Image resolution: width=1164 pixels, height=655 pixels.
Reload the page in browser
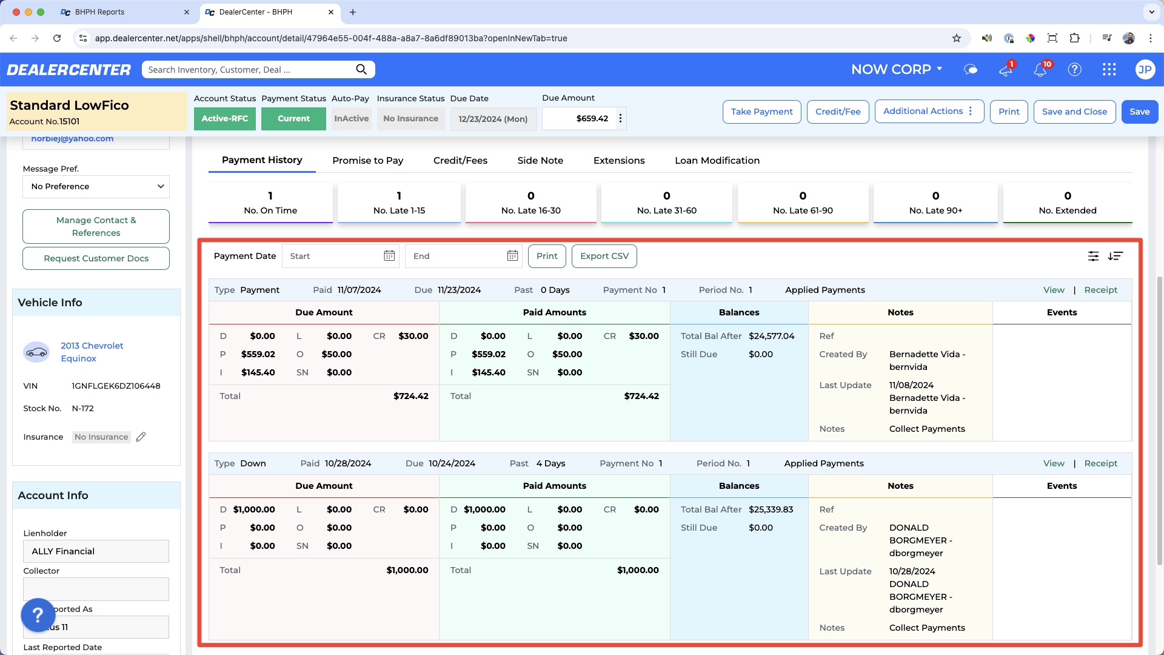pos(57,38)
